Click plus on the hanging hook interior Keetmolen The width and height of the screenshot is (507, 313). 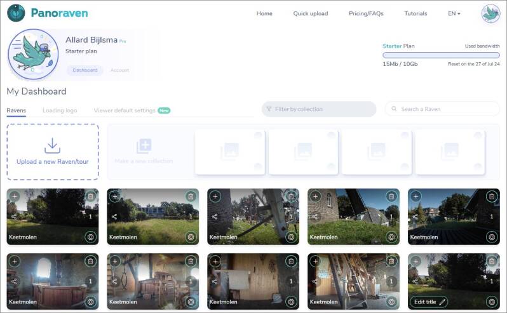(x=115, y=261)
